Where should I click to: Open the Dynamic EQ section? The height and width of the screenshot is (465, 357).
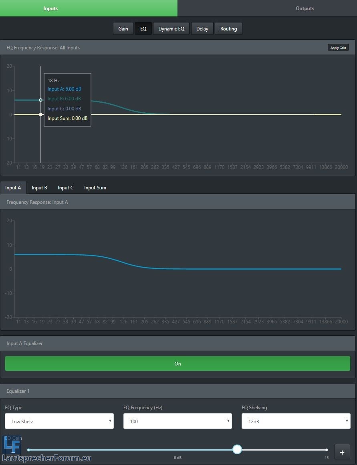tap(171, 29)
